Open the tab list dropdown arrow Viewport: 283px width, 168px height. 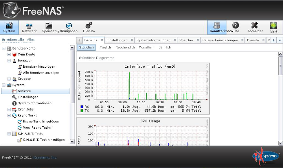tap(280, 40)
